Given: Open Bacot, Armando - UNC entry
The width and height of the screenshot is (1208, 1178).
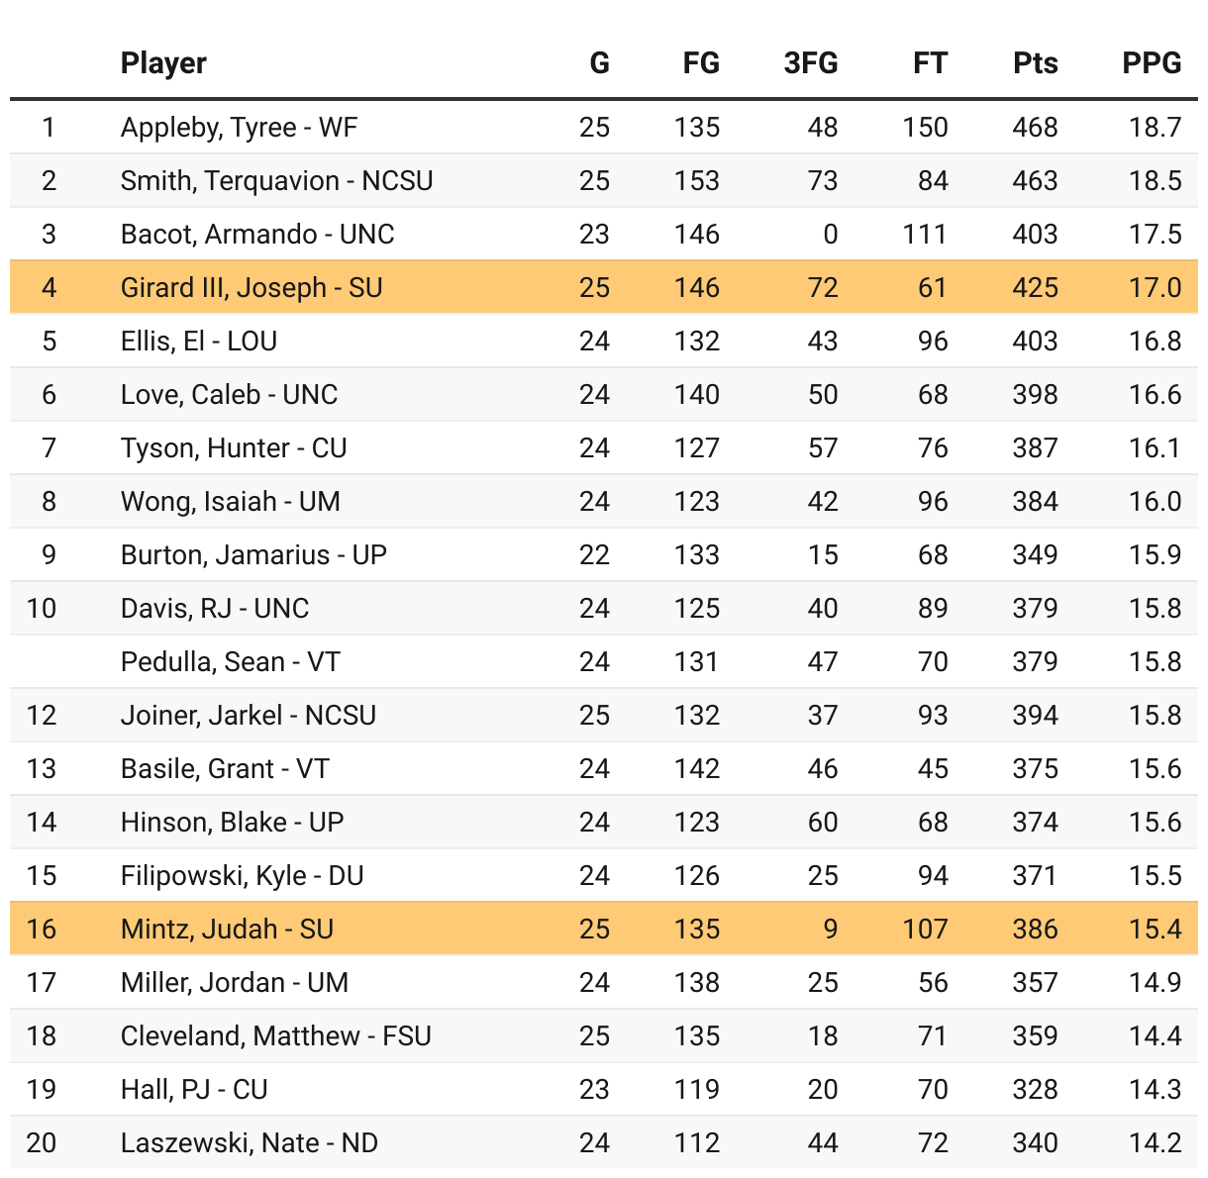Looking at the screenshot, I should pyautogui.click(x=257, y=235).
